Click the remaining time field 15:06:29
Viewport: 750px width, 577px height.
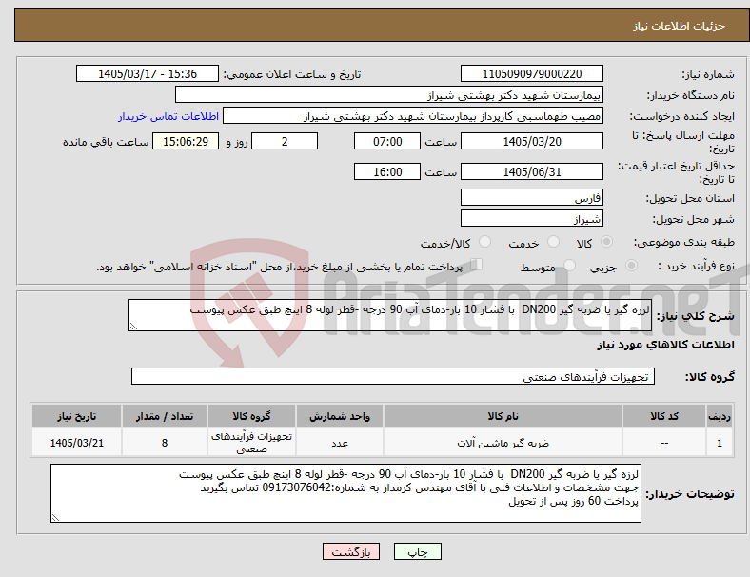(x=186, y=141)
